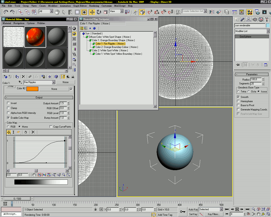Open the Utilities menu in Material Editor

pos(41,23)
